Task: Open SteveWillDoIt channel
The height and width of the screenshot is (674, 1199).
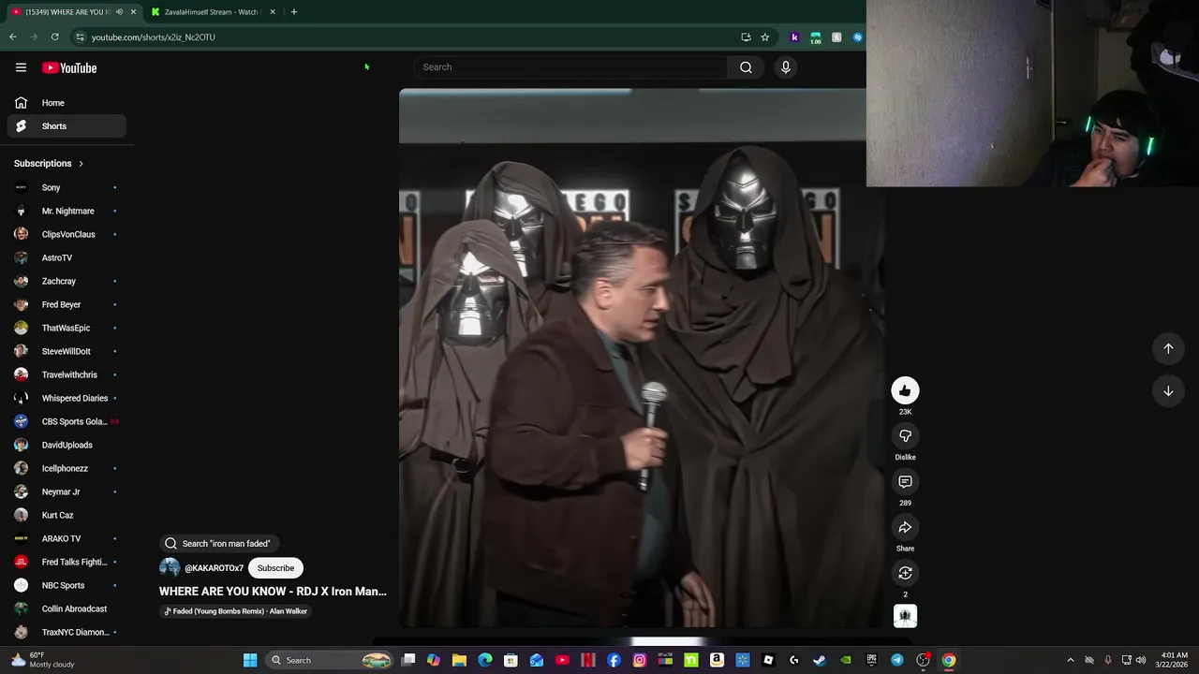Action: [67, 351]
